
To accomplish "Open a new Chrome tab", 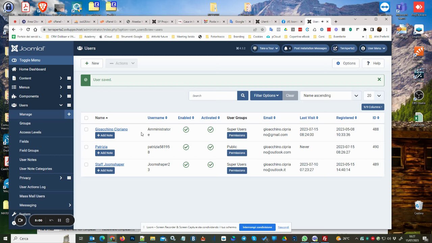I will coord(336,22).
